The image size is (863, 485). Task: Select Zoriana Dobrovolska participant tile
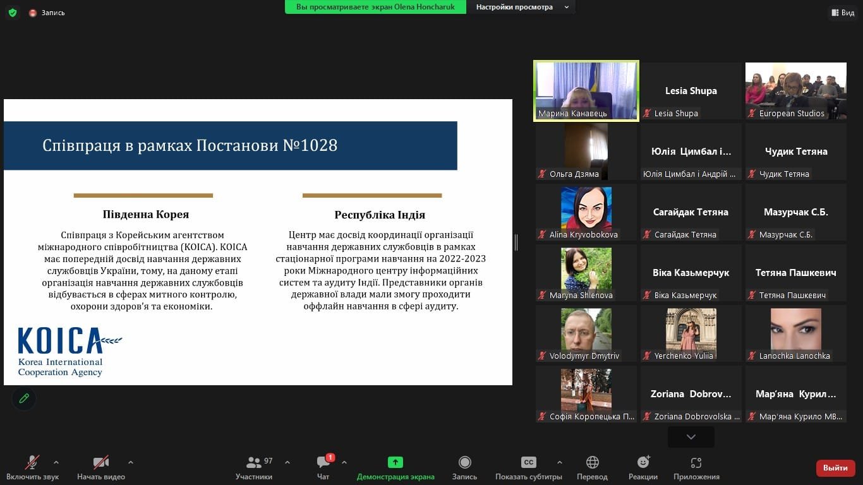pos(691,394)
